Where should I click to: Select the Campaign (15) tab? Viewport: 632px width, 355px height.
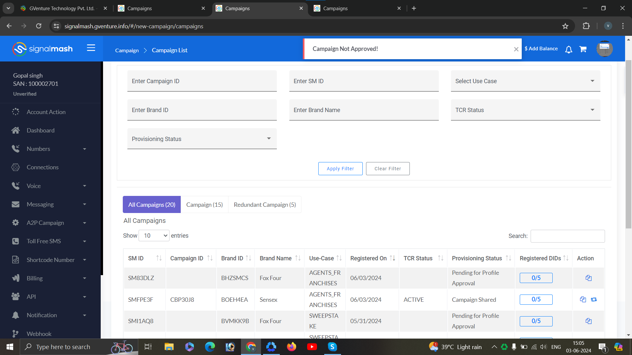coord(204,205)
